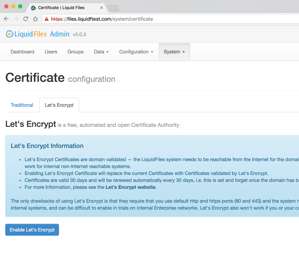
Task: Click the Enable Let's Encrypt button
Action: click(32, 229)
